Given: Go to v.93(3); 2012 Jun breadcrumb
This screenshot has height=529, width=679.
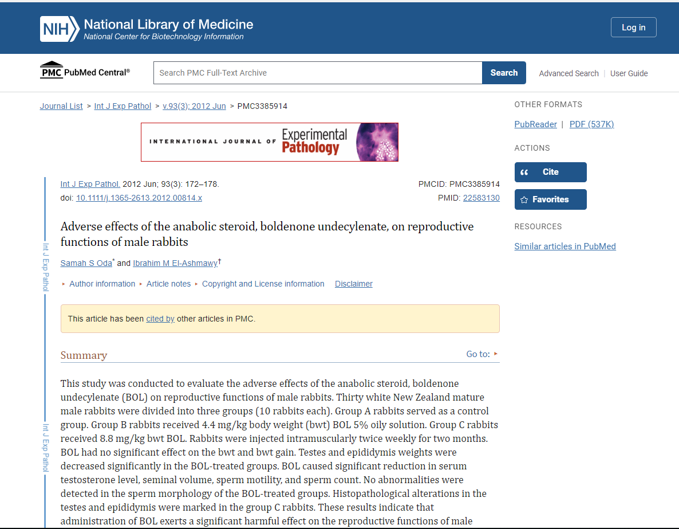Looking at the screenshot, I should click(x=194, y=106).
